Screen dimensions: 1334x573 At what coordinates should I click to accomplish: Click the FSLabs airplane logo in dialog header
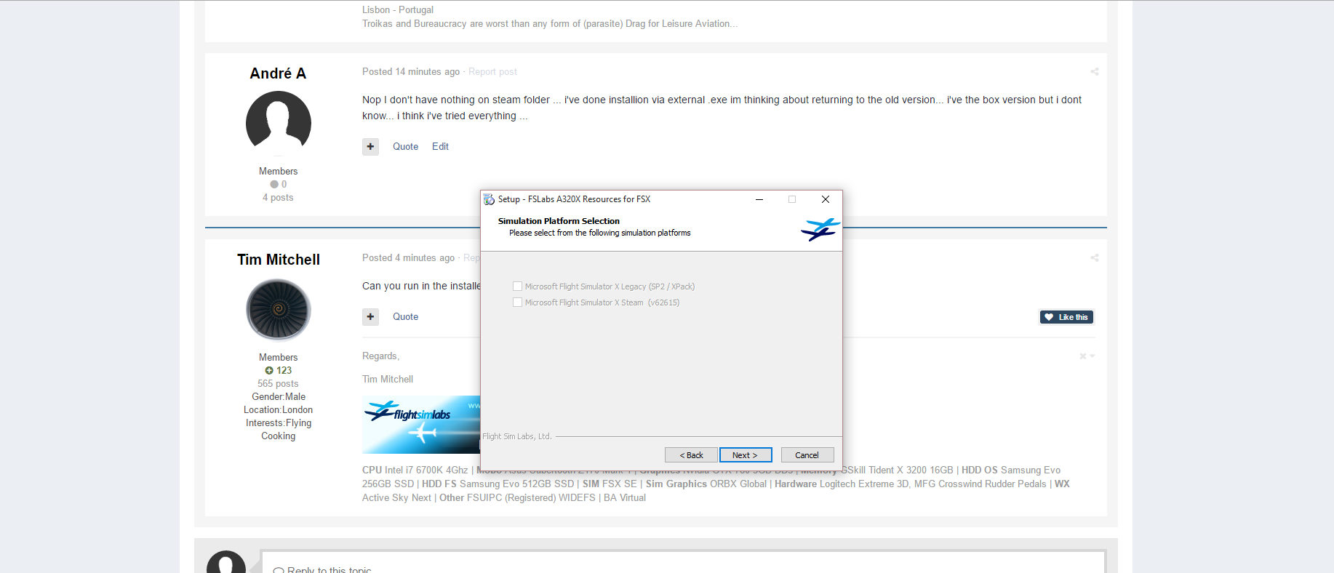pos(820,229)
